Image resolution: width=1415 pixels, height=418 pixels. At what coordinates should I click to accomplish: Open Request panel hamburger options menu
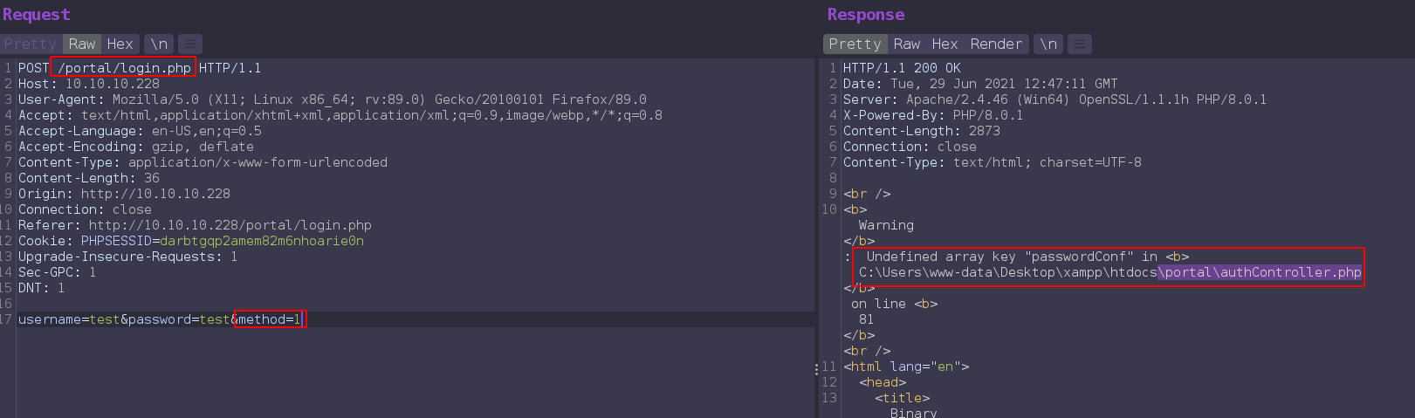coord(190,44)
